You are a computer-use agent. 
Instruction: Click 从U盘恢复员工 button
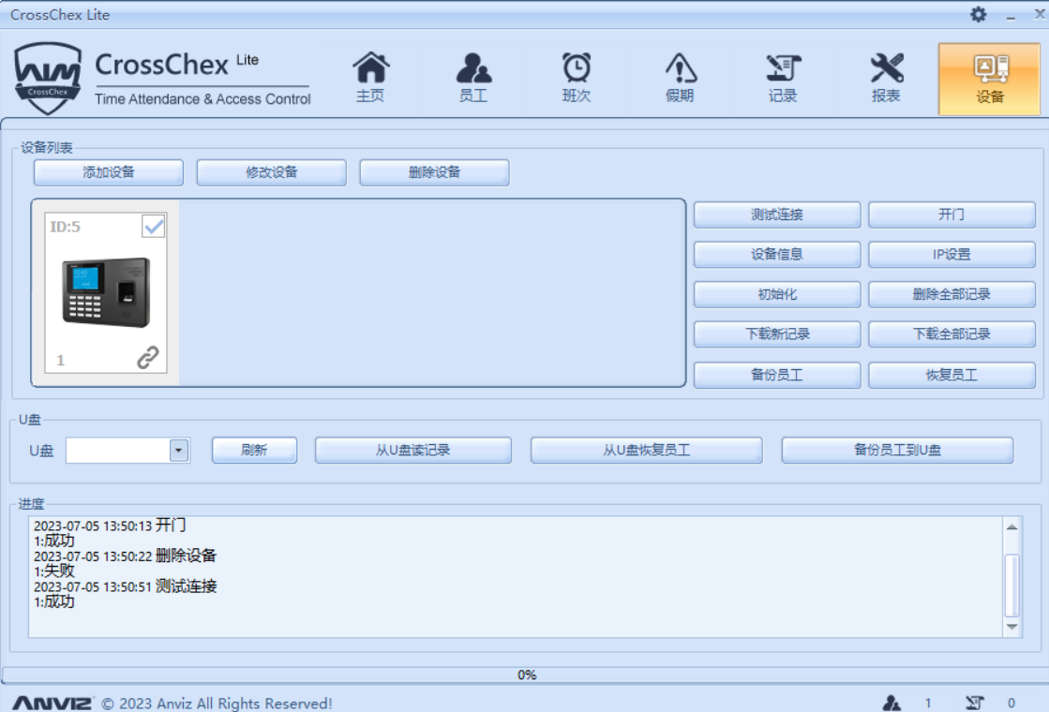646,450
